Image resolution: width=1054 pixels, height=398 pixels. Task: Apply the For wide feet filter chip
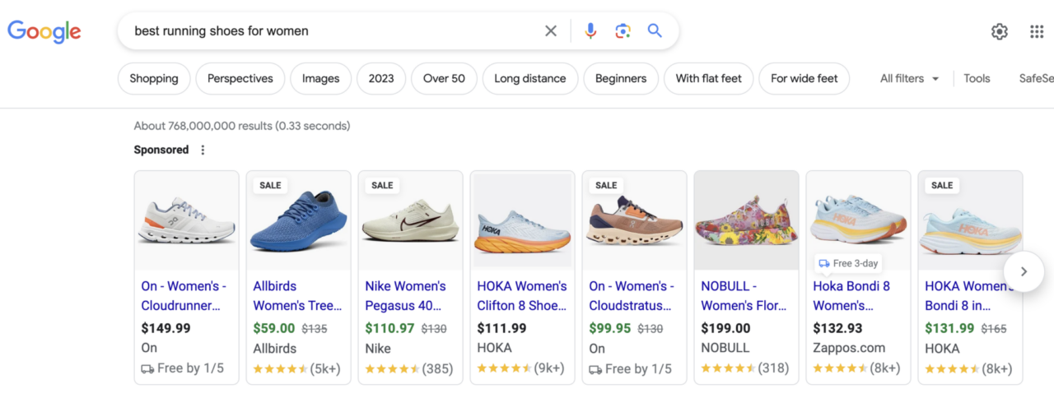pos(804,79)
